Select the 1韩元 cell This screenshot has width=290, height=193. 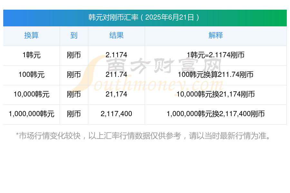[x=32, y=55]
